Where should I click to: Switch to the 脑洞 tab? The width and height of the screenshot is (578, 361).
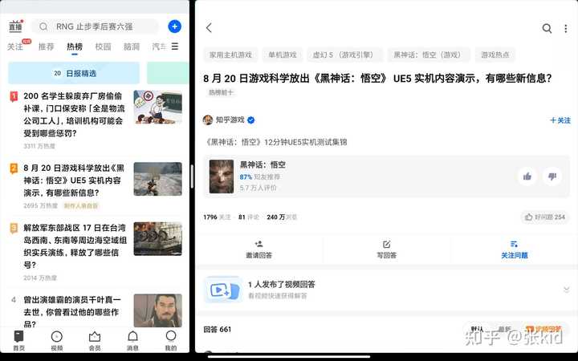click(131, 47)
